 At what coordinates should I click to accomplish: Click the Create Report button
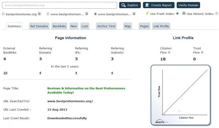click(x=159, y=5)
